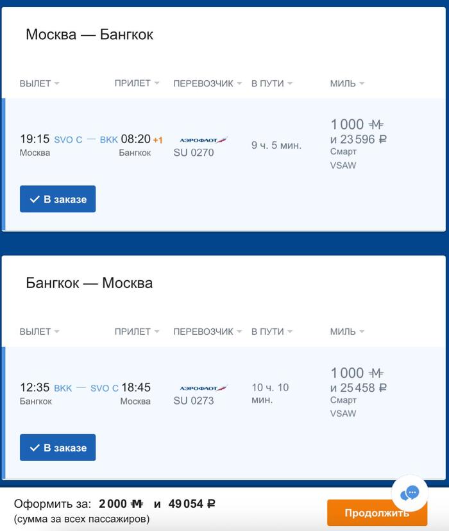Image resolution: width=449 pixels, height=531 pixels.
Task: Sort outbound flights by Миль
Action: (347, 83)
